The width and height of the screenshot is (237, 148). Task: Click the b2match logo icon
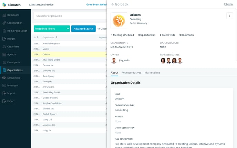(4, 5)
